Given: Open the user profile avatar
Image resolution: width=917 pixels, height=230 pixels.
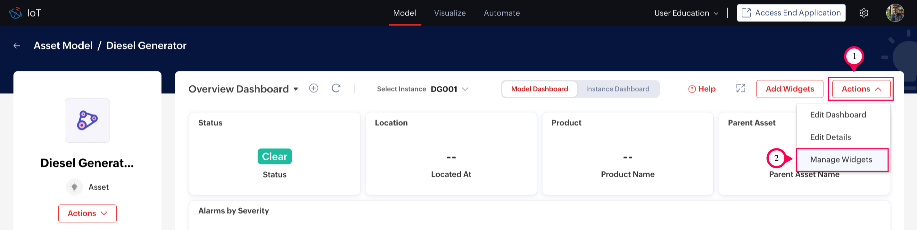Looking at the screenshot, I should click(895, 13).
